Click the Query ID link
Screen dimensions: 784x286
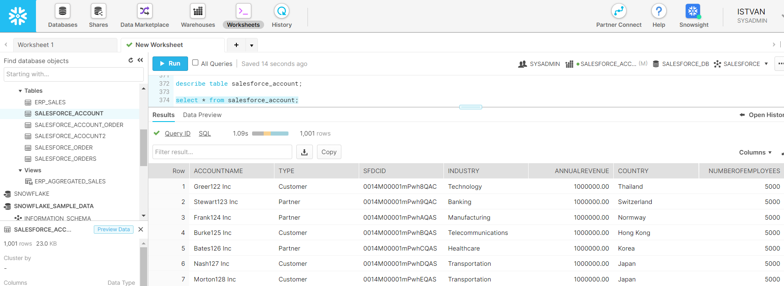tap(177, 134)
